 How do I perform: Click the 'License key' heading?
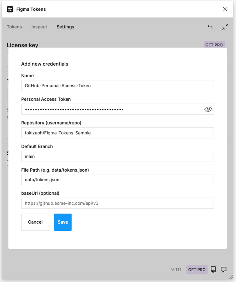22,45
